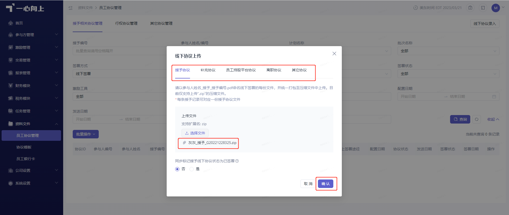This screenshot has height=215, width=509.
Task: Switch to 授予协议 tab in dialog
Action: click(183, 70)
